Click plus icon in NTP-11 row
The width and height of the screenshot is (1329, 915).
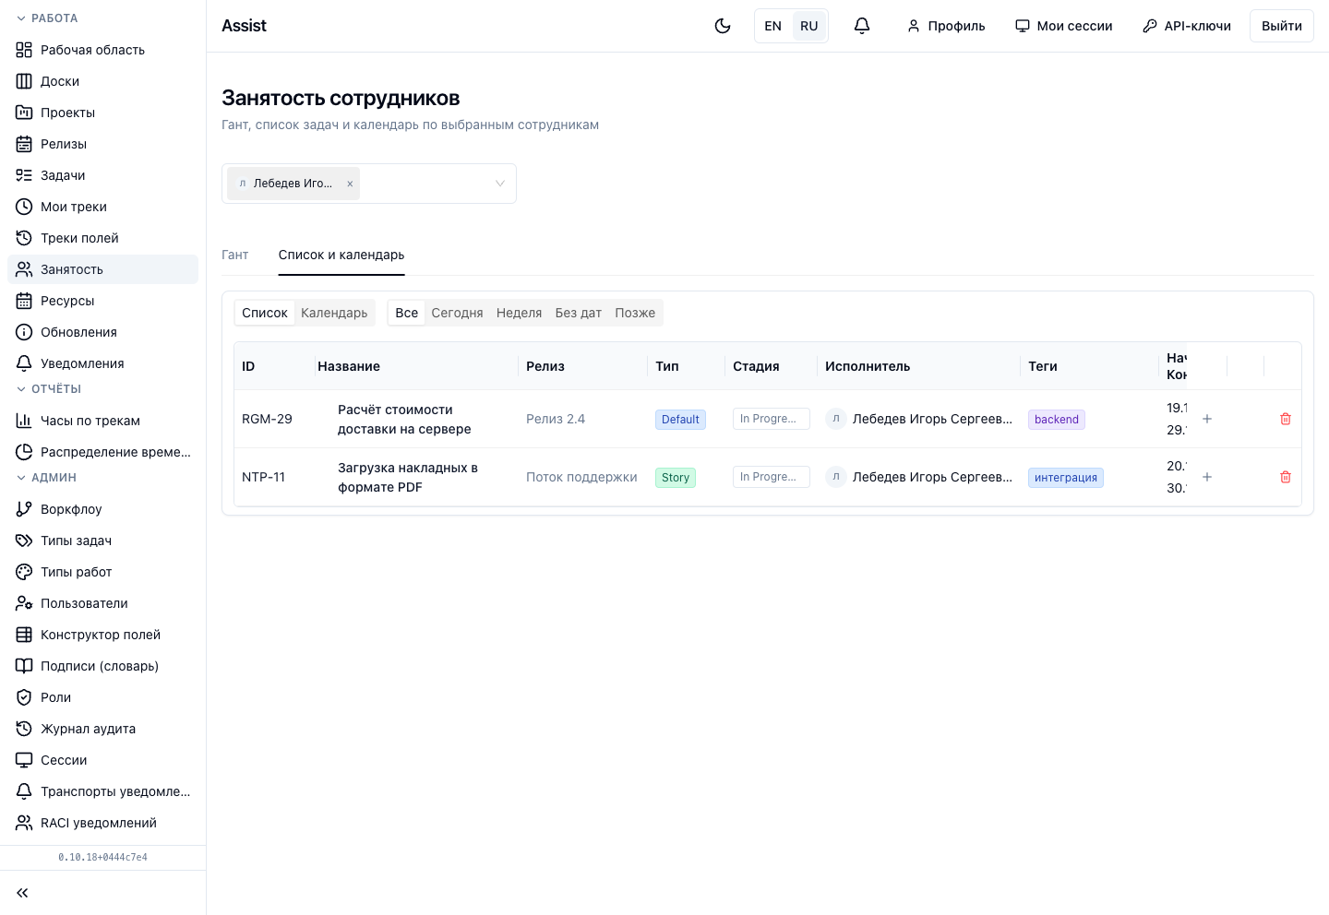(1207, 477)
